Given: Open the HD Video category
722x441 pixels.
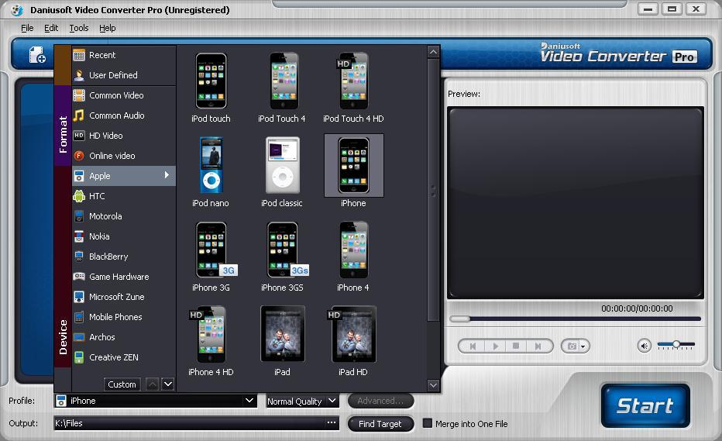Looking at the screenshot, I should [x=124, y=136].
